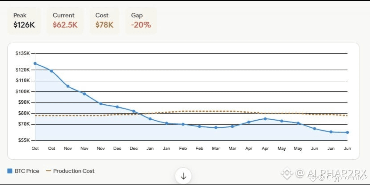Select the Cost $78K stat card
This screenshot has width=370, height=185.
click(x=105, y=21)
